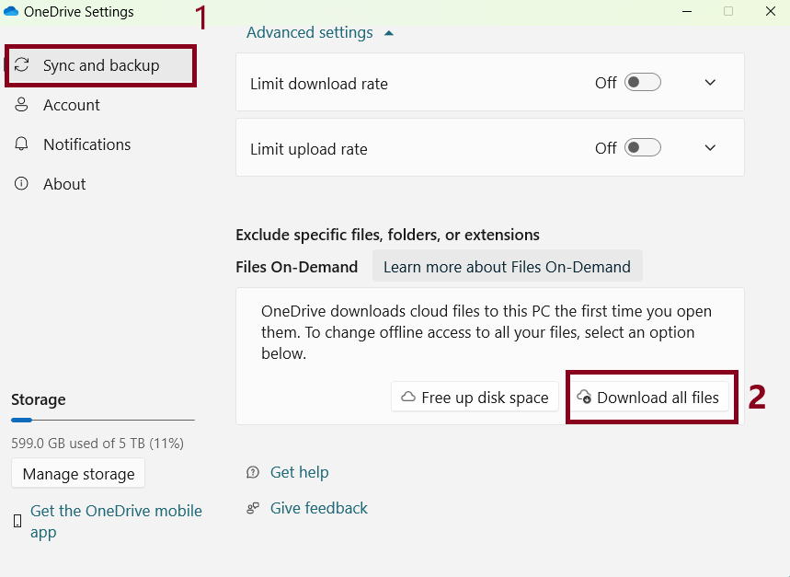Click the Manage storage button
Image resolution: width=790 pixels, height=577 pixels.
coord(78,474)
